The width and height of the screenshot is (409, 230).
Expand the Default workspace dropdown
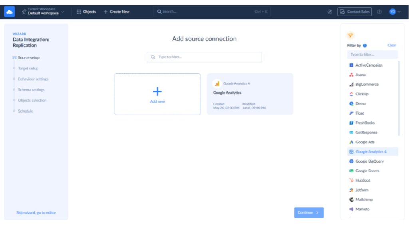click(x=43, y=12)
